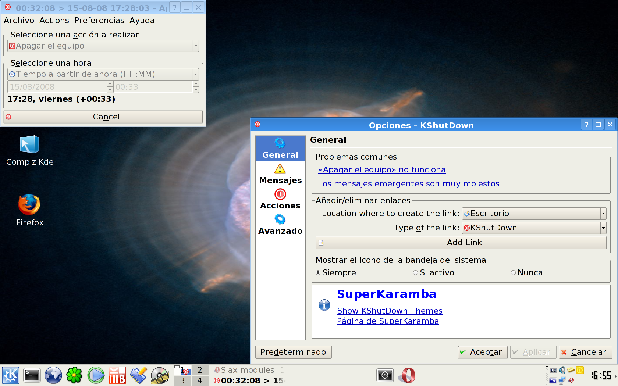Open the Preferencias menu

click(99, 21)
